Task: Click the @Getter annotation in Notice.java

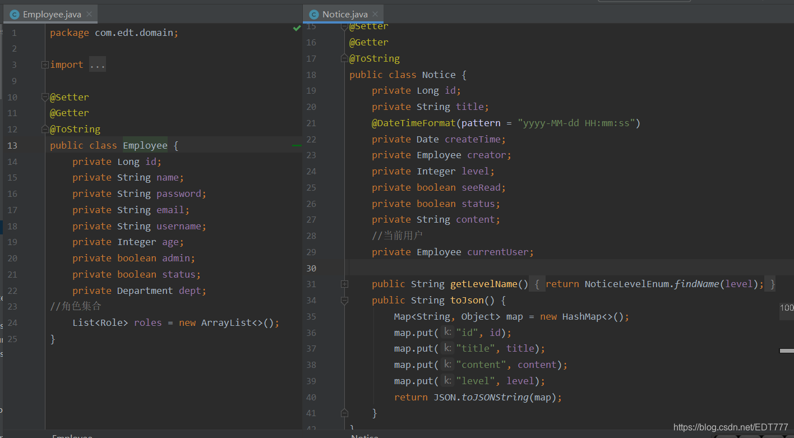Action: (369, 43)
